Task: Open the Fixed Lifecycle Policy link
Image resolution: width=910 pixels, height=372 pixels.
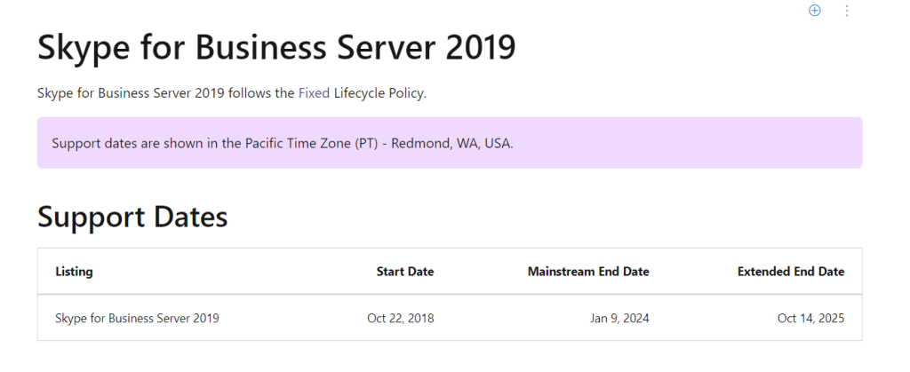Action: click(x=314, y=93)
